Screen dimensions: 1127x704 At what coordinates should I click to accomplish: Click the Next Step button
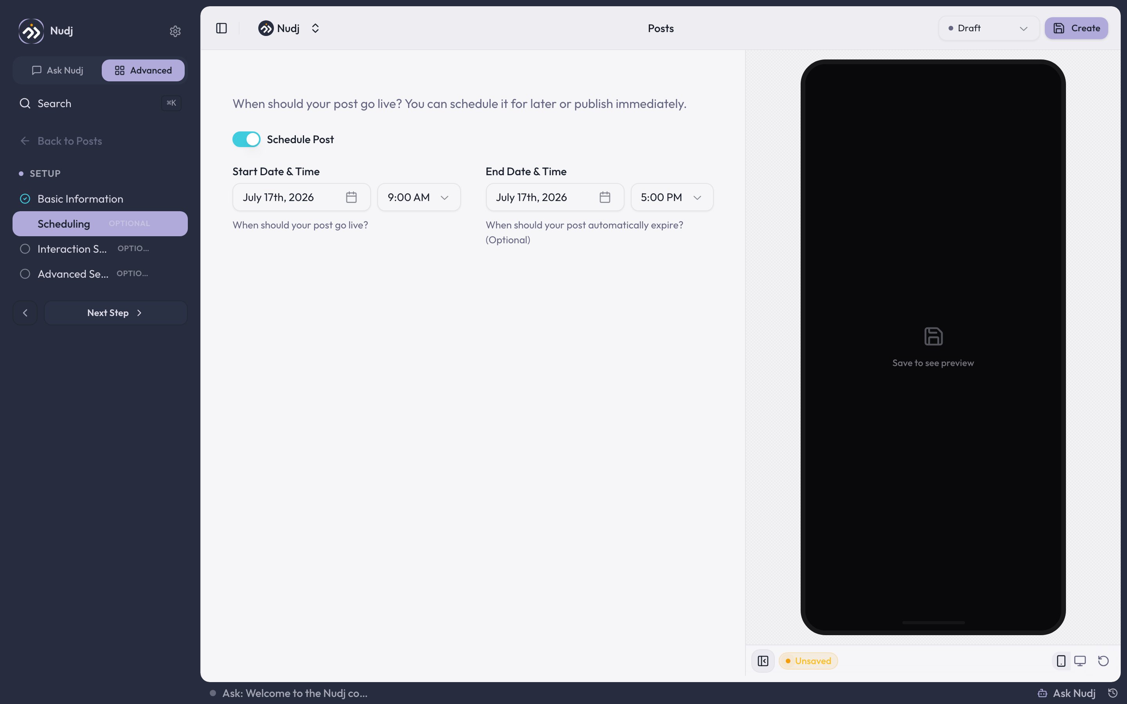(x=115, y=313)
